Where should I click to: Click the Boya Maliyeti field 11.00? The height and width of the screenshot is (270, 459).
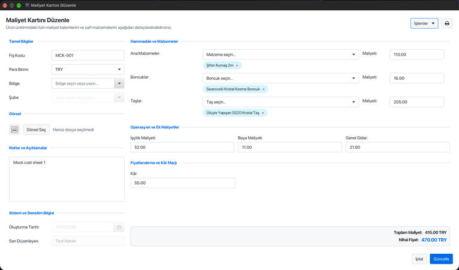pos(290,147)
